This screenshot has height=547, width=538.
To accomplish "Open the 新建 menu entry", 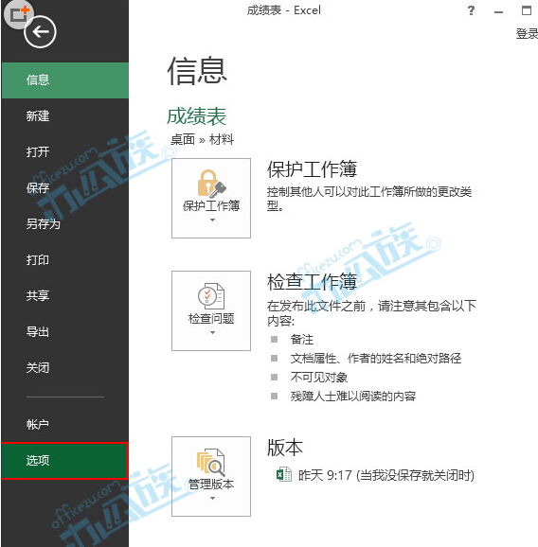I will point(65,116).
